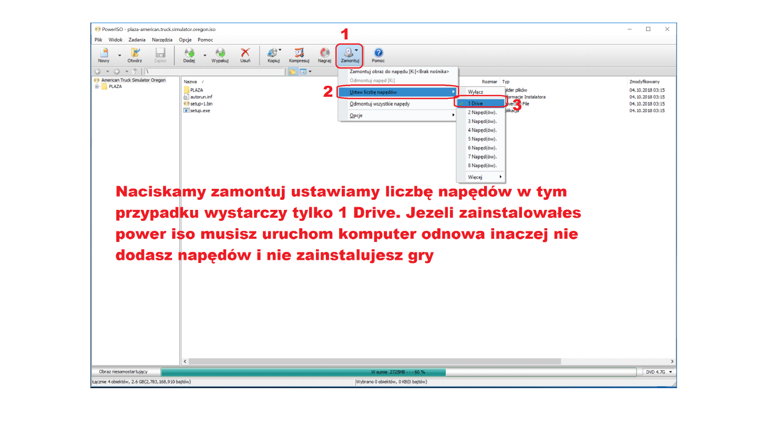Toggle the folder browser panel icon
757x426 pixels.
293,71
